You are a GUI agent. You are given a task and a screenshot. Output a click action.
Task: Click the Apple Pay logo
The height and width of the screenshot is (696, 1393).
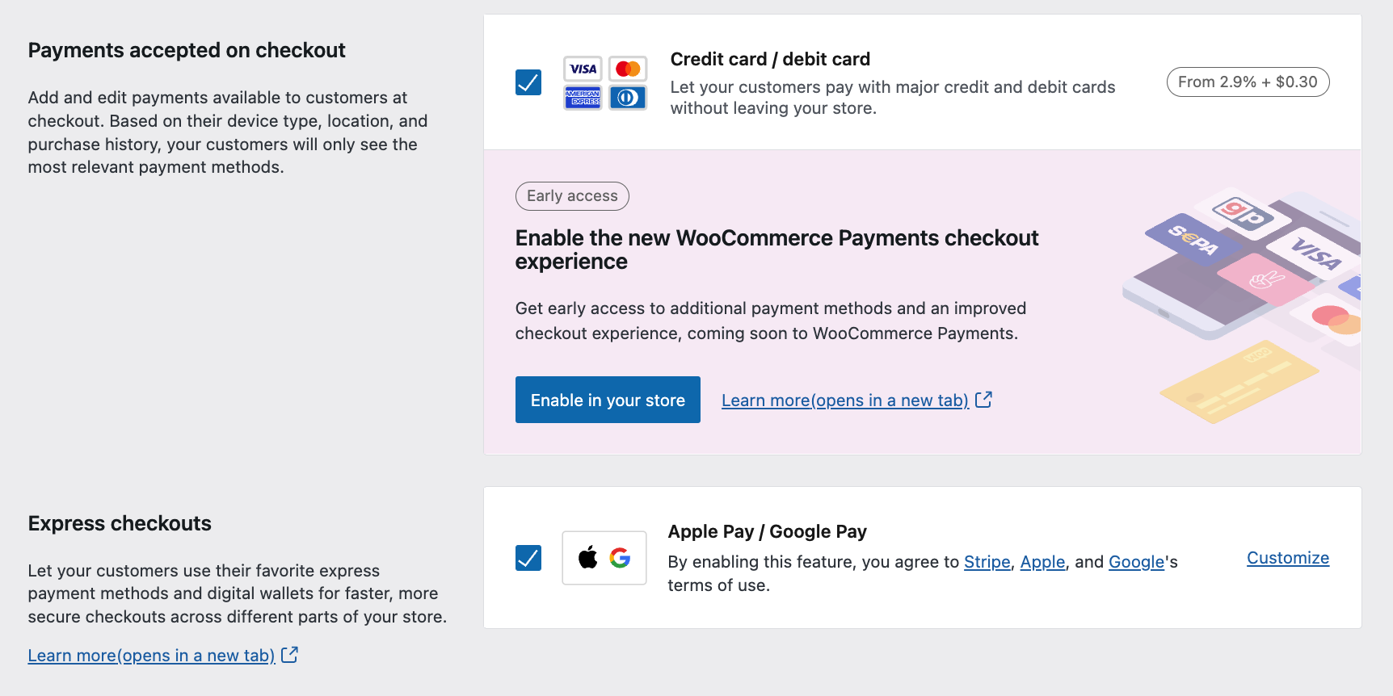(588, 557)
